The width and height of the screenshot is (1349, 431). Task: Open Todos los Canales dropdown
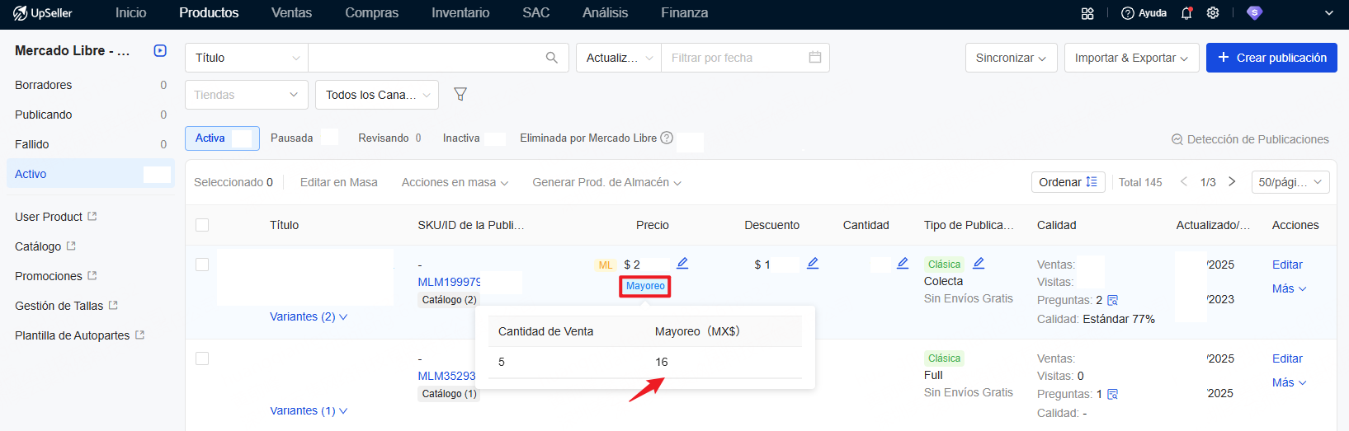(377, 95)
